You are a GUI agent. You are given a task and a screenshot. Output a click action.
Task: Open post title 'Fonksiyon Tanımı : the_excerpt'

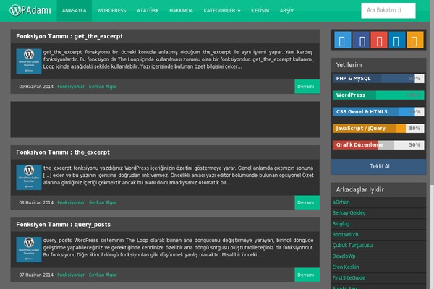[63, 152]
